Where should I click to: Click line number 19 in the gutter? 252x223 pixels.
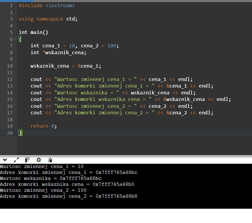pyautogui.click(x=10, y=126)
